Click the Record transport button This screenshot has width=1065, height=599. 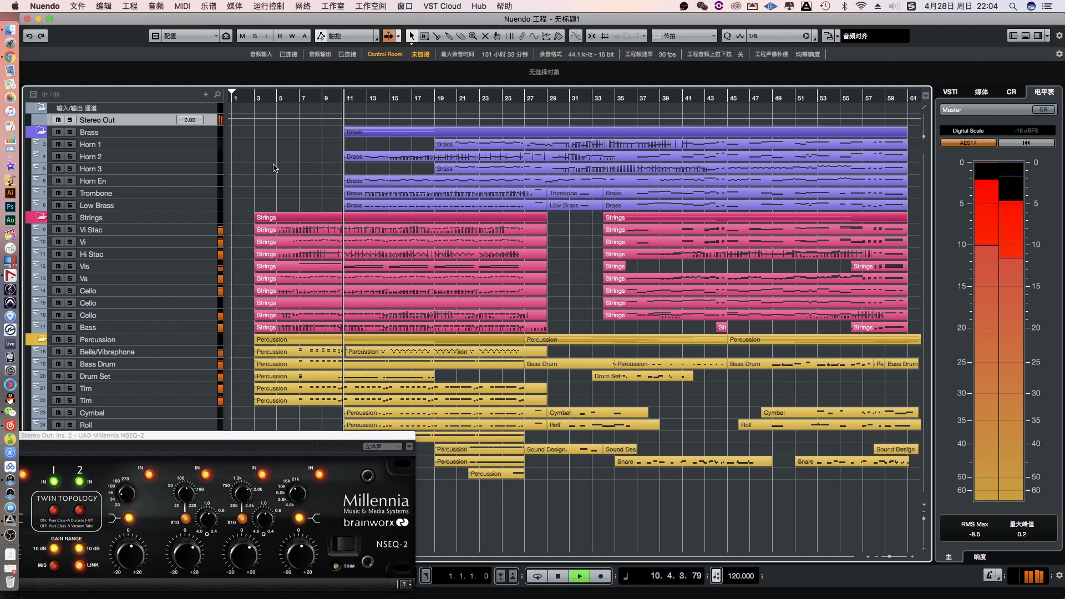(x=601, y=576)
